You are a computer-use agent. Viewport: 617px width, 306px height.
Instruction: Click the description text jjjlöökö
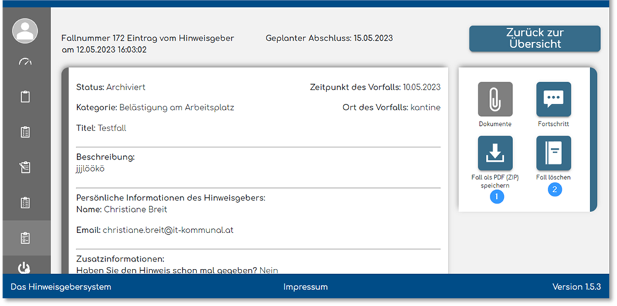tap(91, 169)
